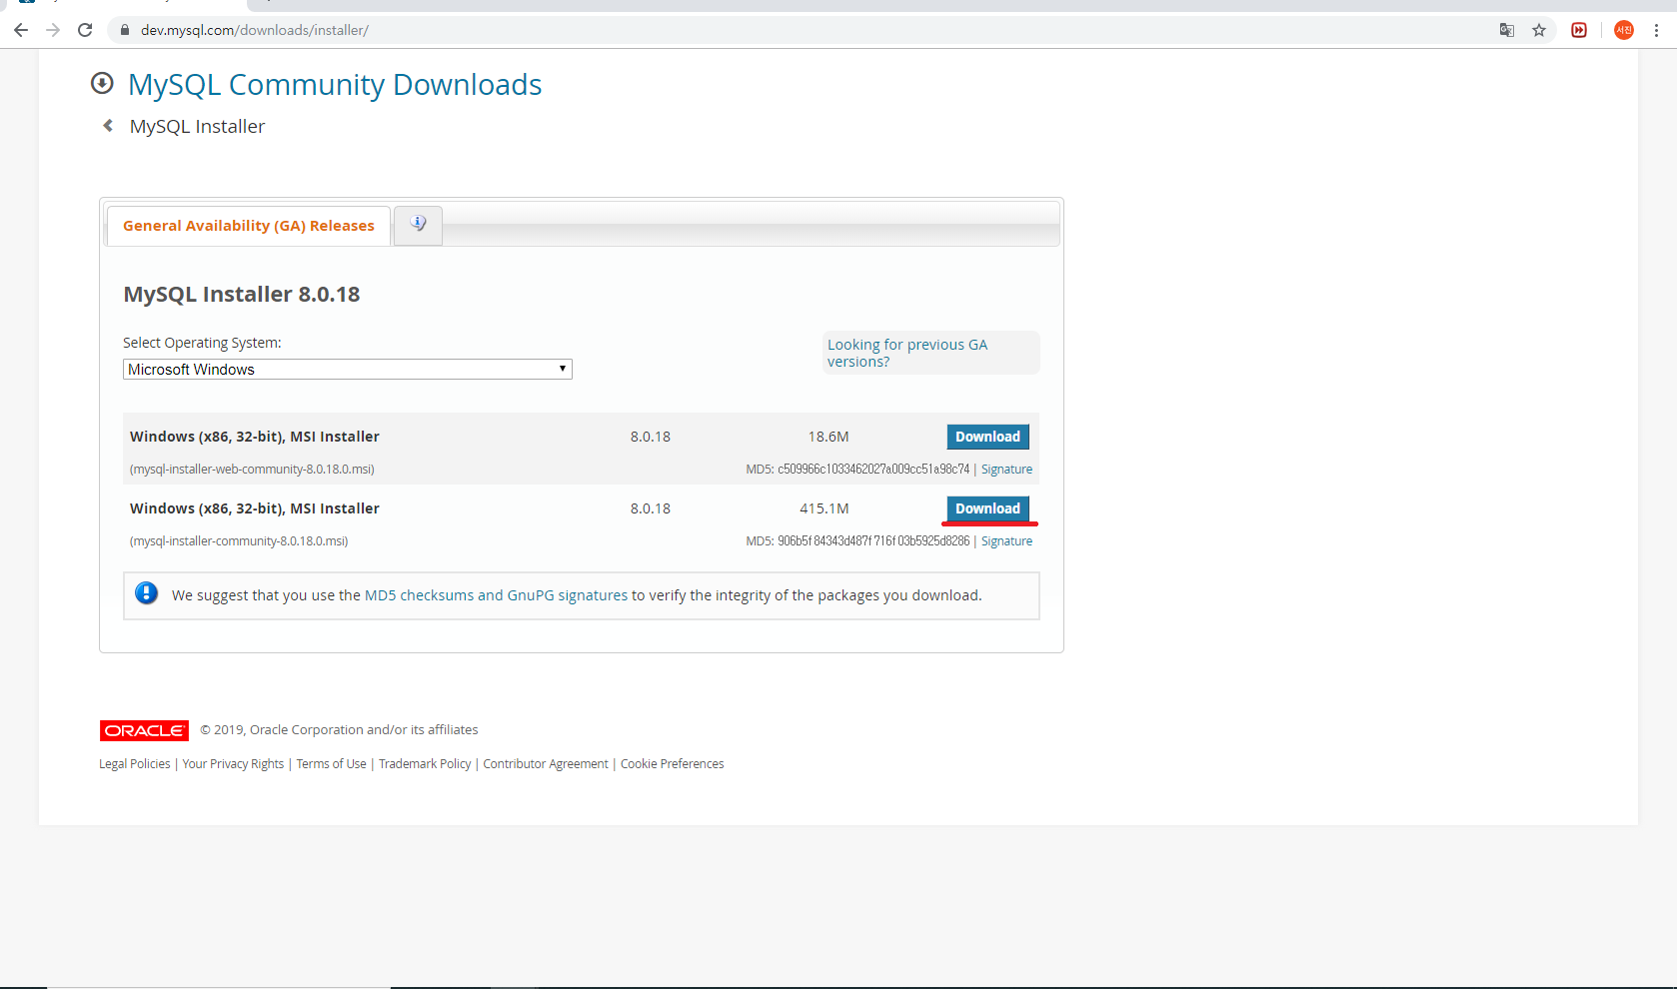Open the Oracle logo
This screenshot has height=989, width=1677.
(x=144, y=730)
